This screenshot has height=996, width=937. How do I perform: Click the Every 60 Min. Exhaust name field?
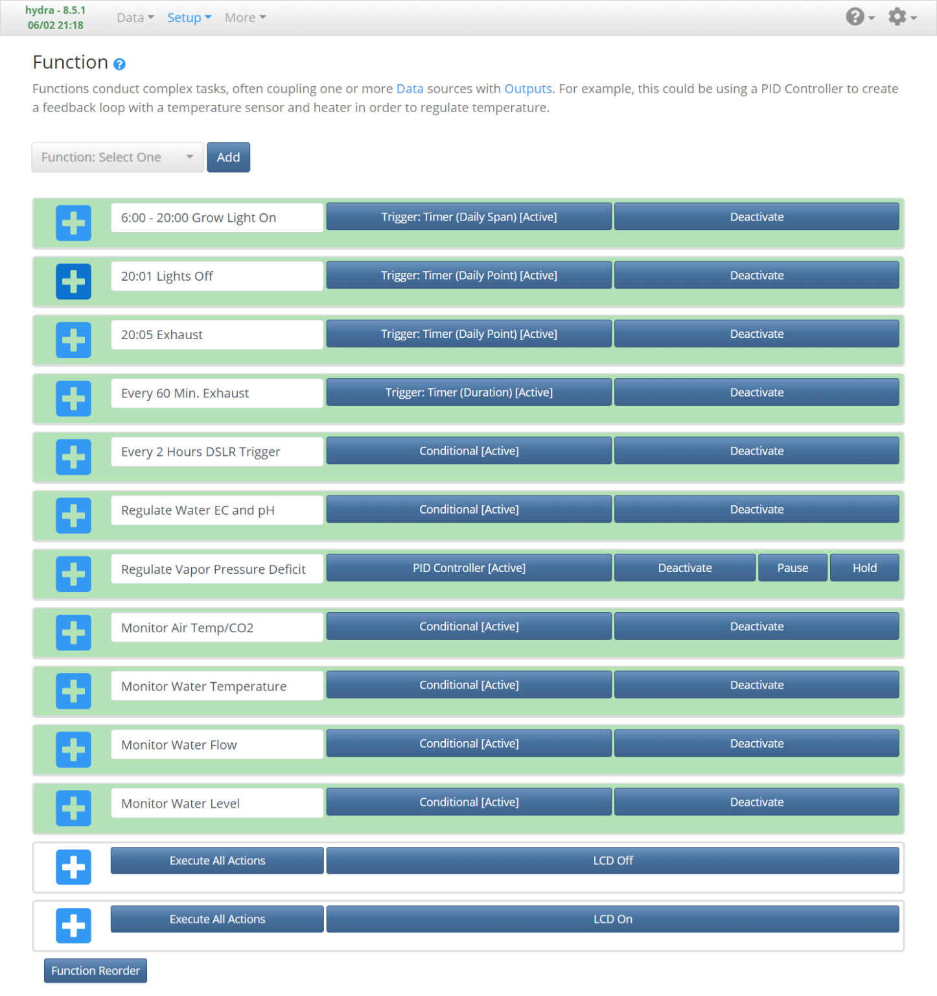(x=216, y=394)
